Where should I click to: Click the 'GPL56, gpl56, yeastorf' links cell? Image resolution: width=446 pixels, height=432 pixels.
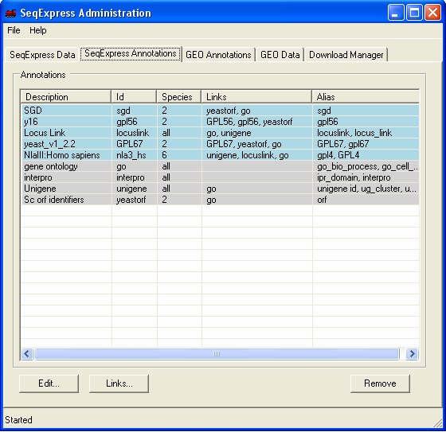(257, 122)
